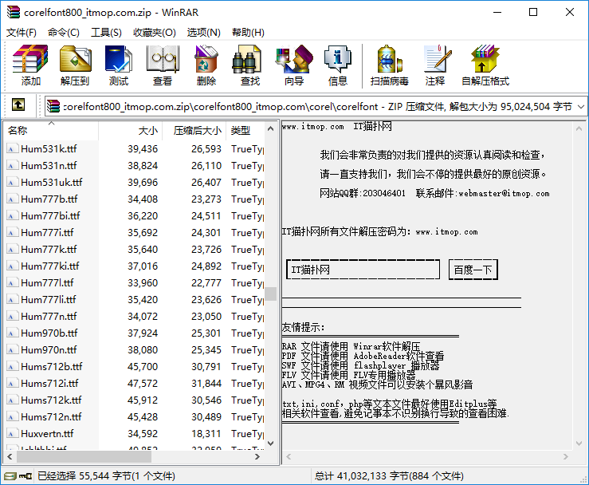Sort by Packed Size (压缩后大小) column
This screenshot has height=485, width=589.
[194, 131]
